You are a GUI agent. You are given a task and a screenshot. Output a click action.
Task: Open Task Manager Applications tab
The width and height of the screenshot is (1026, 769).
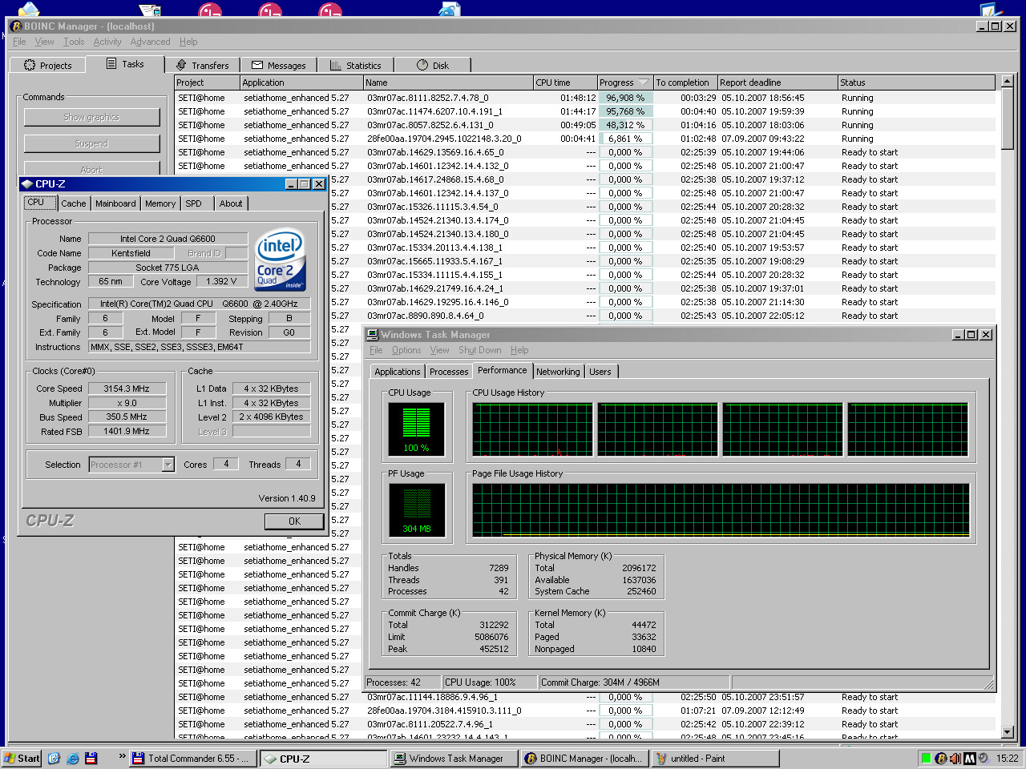pyautogui.click(x=397, y=372)
